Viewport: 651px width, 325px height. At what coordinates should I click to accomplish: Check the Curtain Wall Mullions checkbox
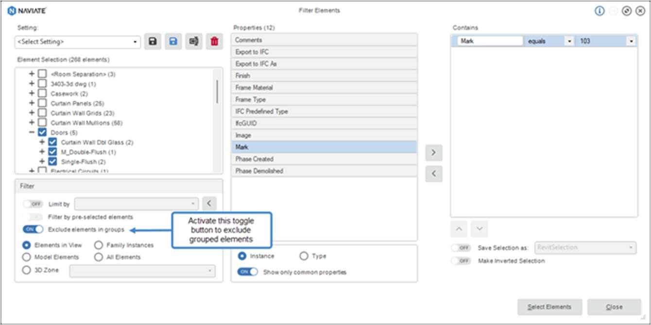tap(42, 122)
